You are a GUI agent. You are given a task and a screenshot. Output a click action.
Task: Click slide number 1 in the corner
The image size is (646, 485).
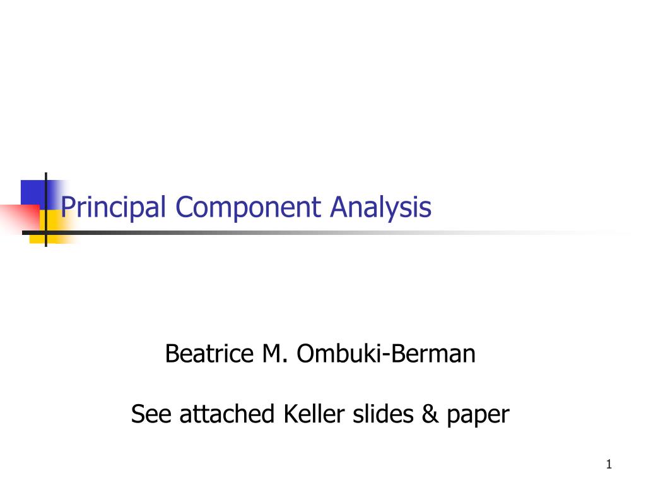609,464
